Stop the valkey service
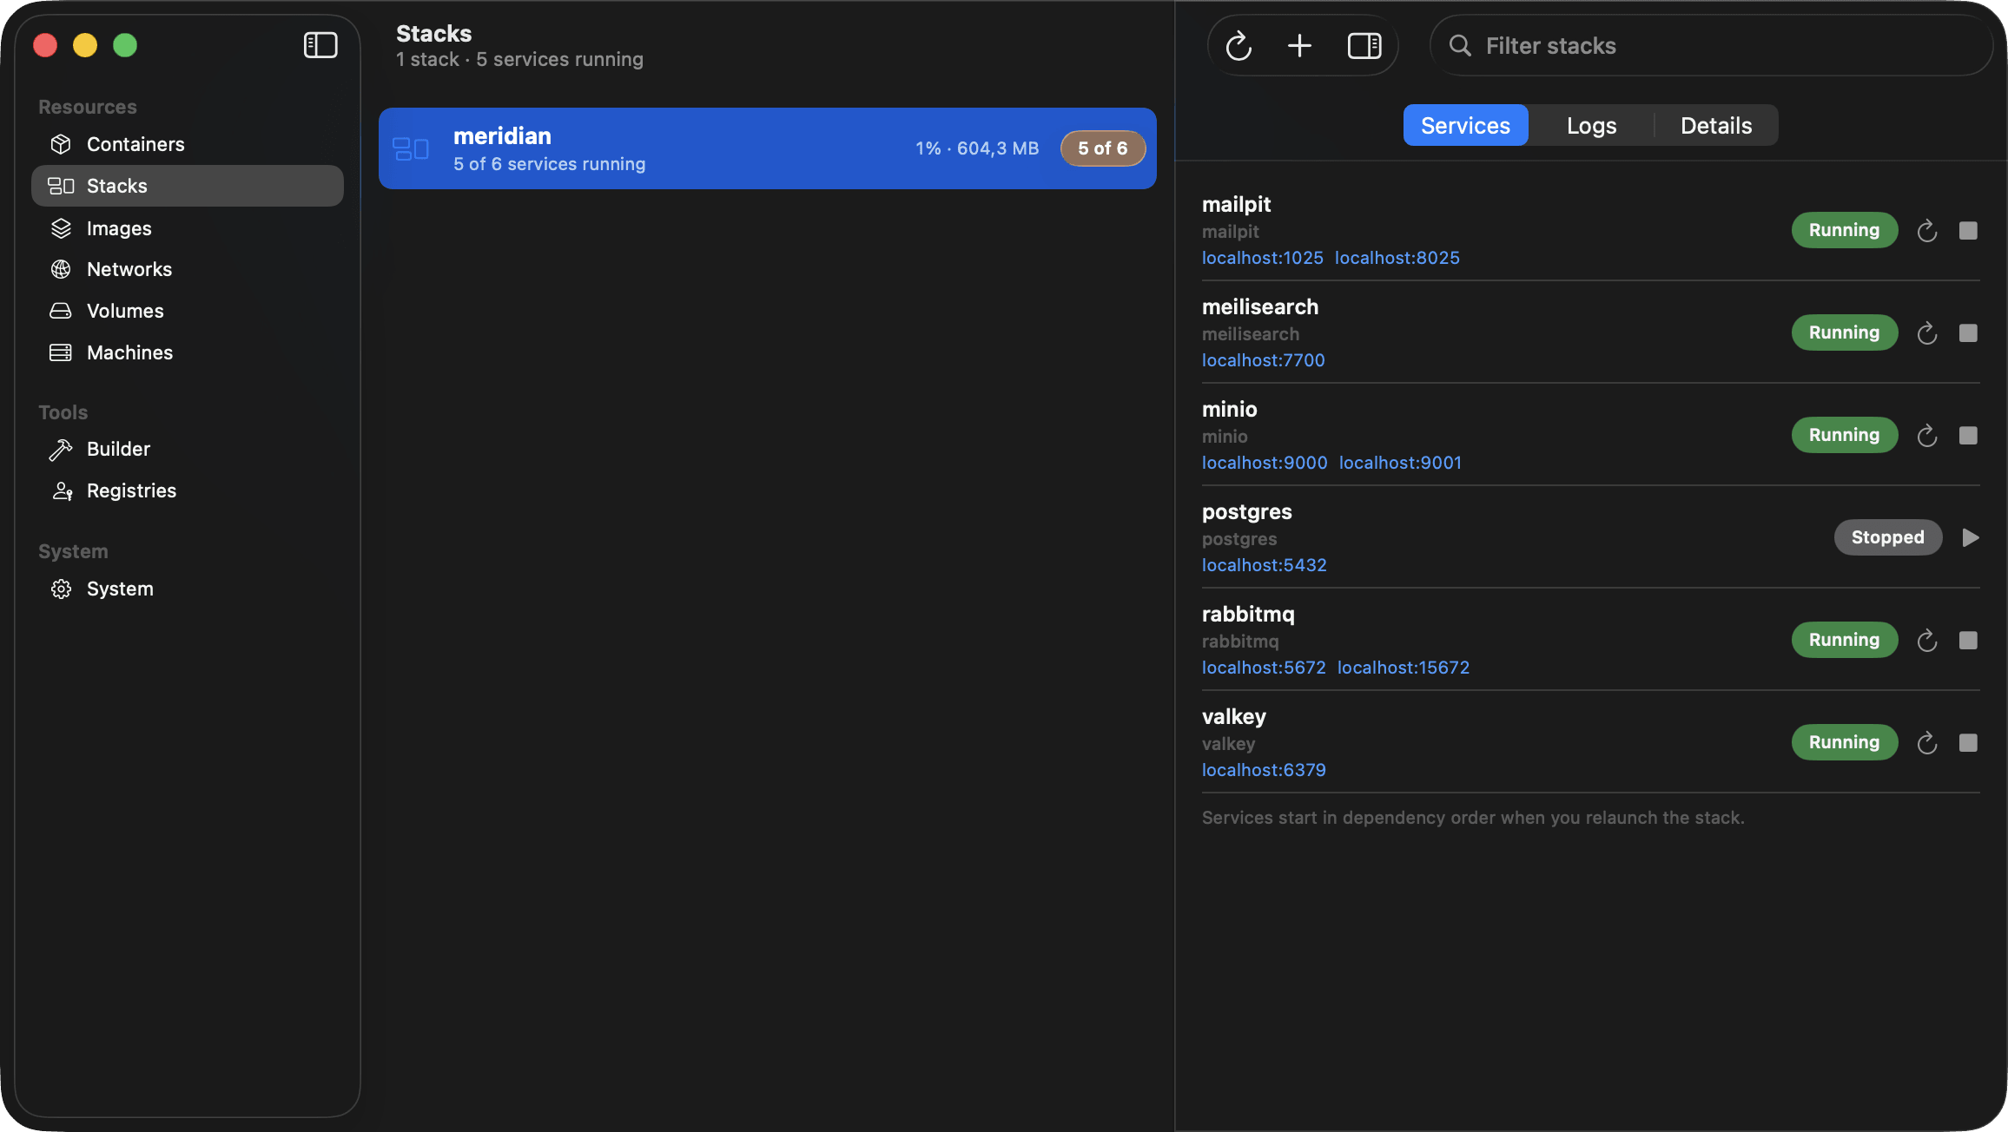This screenshot has height=1132, width=2008. click(1968, 743)
